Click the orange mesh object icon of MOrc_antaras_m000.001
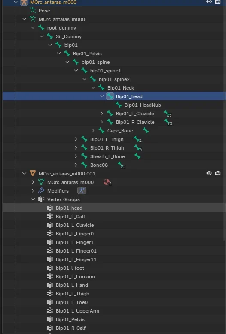Viewport: 226px width, 334px height. pos(33,173)
